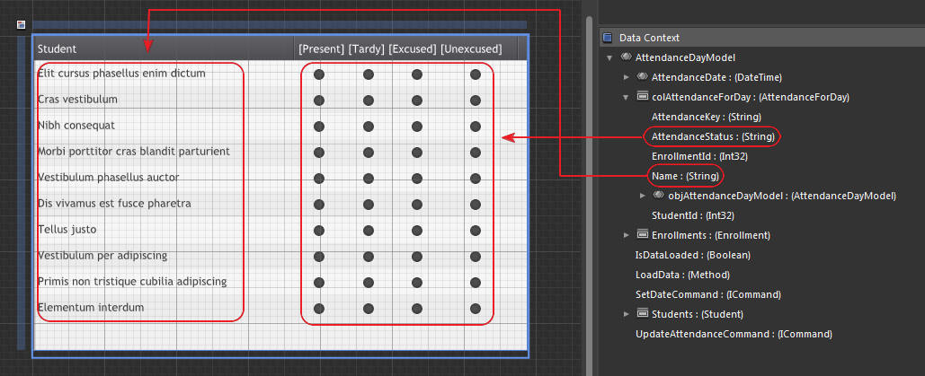Collapse the colAttendanceForDay node
The image size is (925, 376).
626,97
